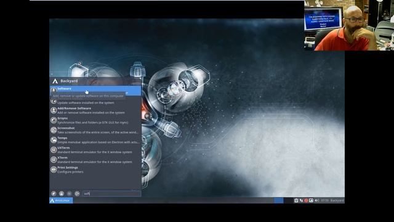Image resolution: width=394 pixels, height=222 pixels.
Task: Click the Grsync sync icon
Action: click(54, 120)
